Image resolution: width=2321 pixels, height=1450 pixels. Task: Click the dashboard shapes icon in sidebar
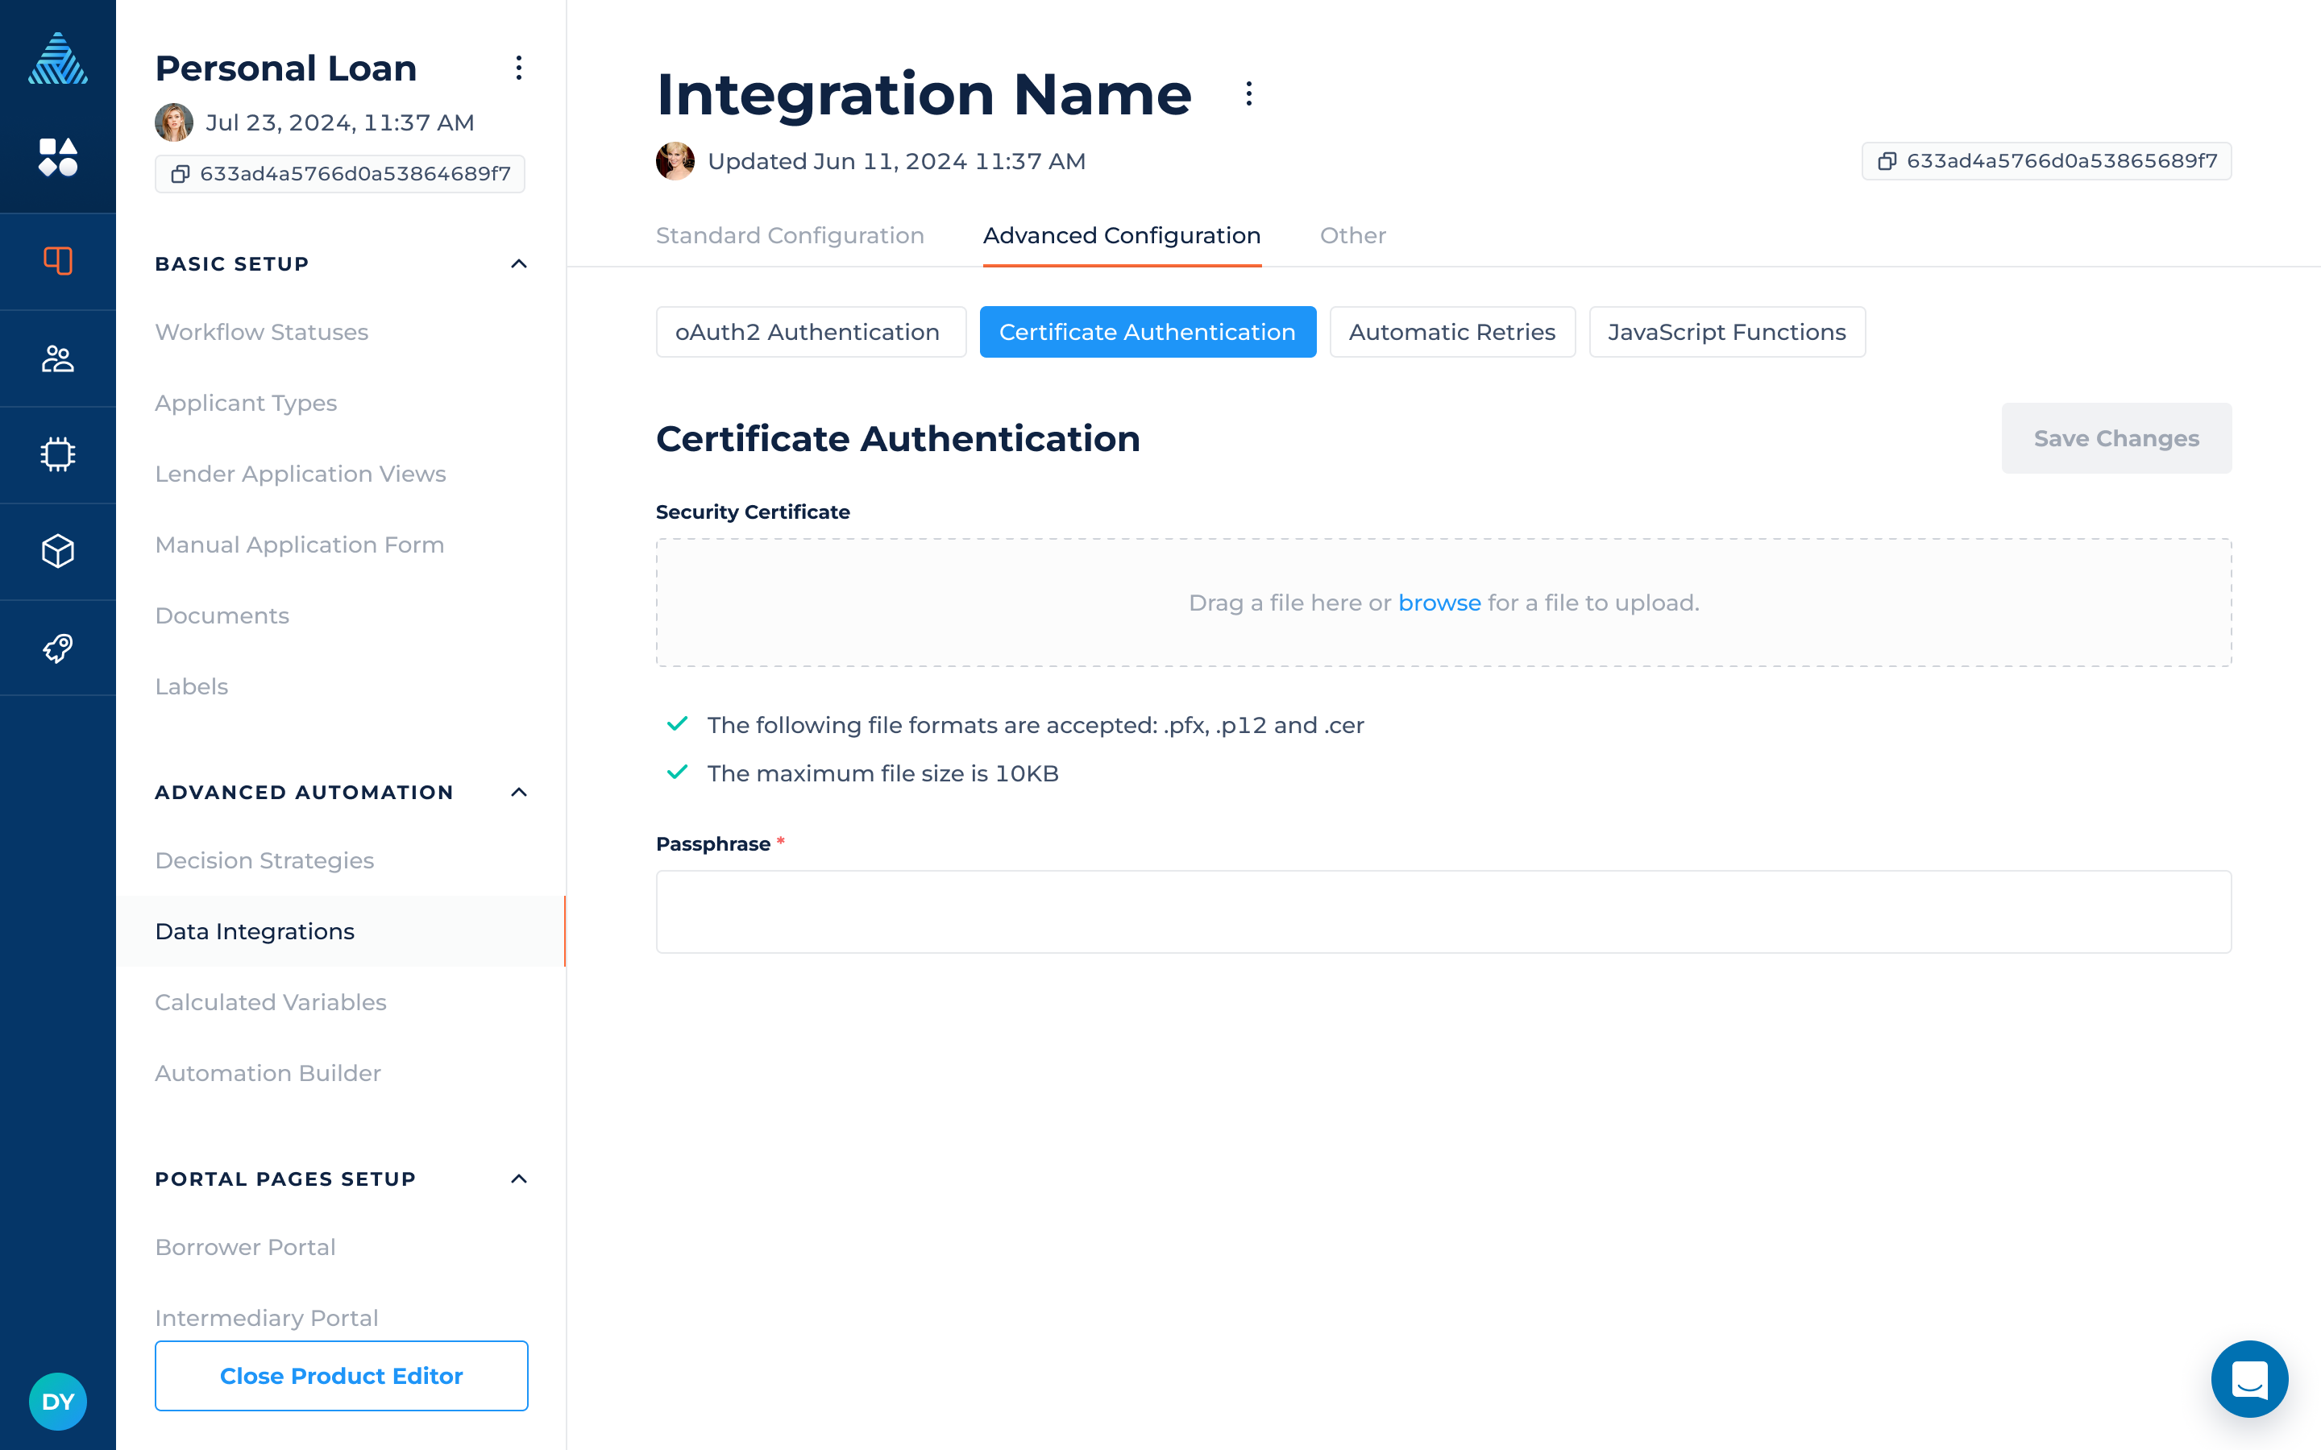tap(57, 156)
